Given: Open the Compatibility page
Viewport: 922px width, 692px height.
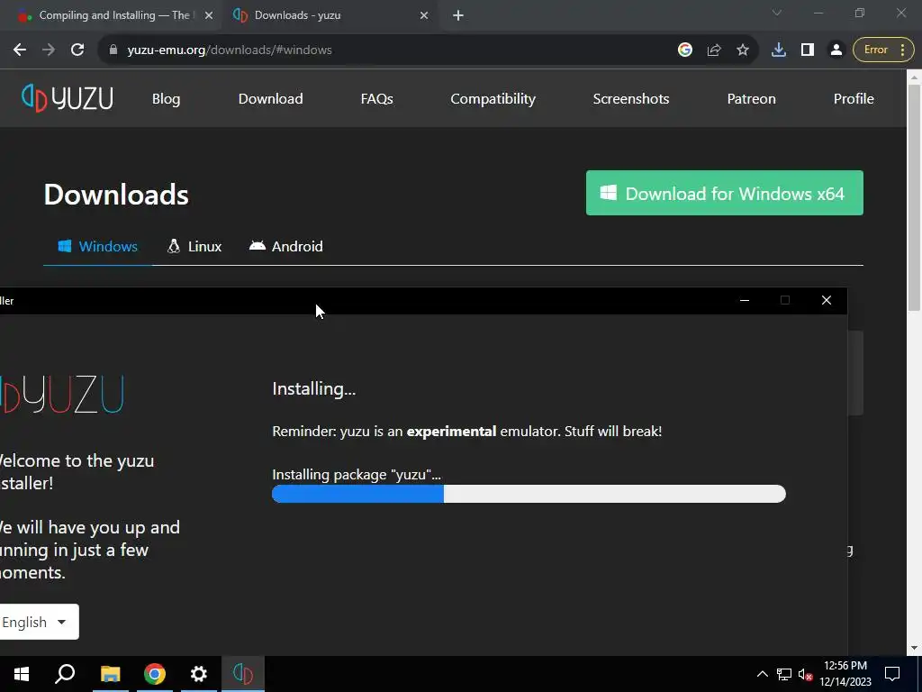Looking at the screenshot, I should (493, 99).
